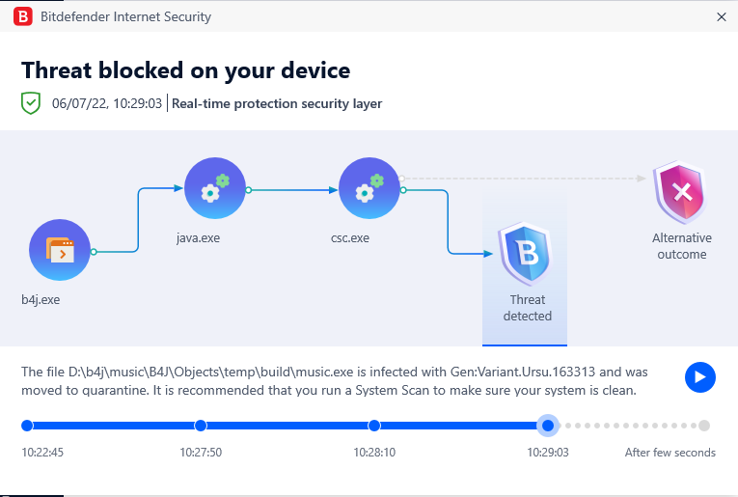Select the java.exe process node icon

point(214,189)
